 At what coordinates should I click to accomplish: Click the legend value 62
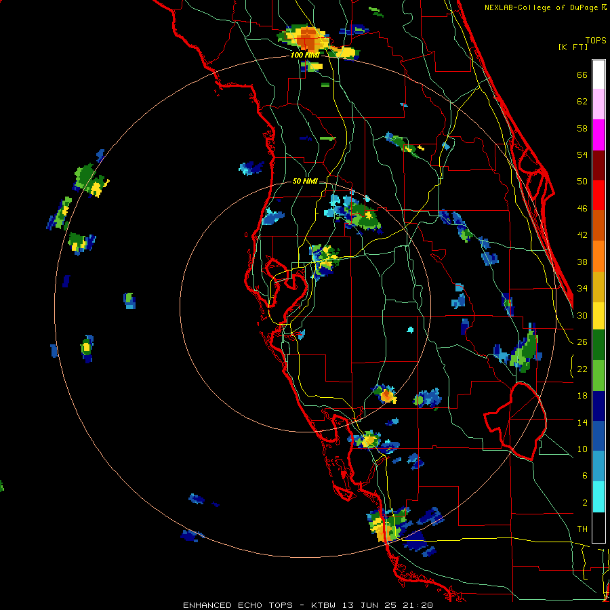click(582, 102)
